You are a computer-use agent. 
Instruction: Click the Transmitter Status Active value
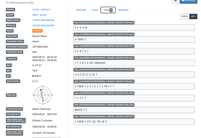click(36, 41)
